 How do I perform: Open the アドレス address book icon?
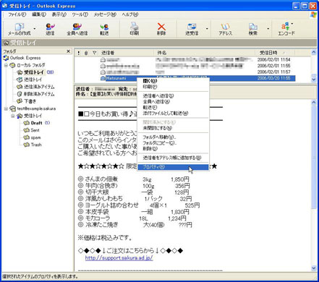(225, 29)
